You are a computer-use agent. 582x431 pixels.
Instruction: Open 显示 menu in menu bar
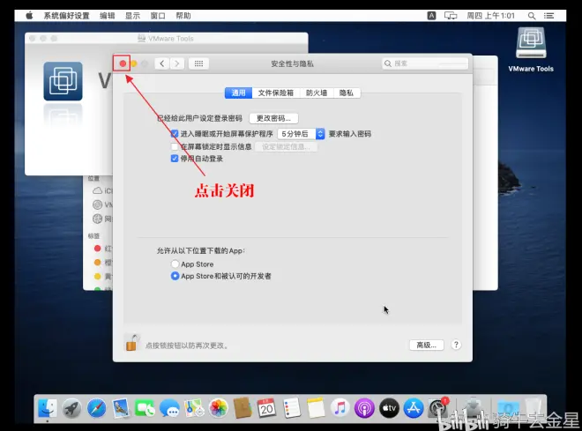pyautogui.click(x=132, y=16)
